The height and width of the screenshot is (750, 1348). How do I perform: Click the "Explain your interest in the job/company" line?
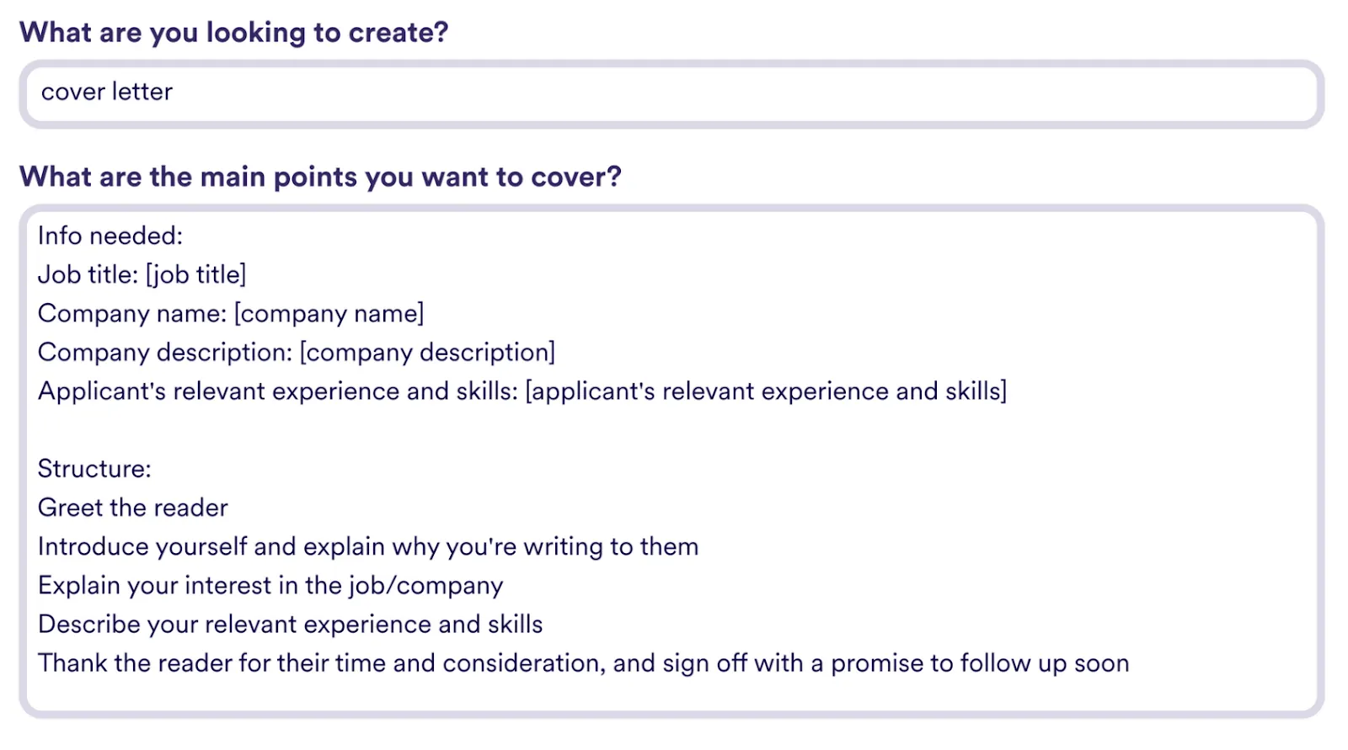[x=270, y=586]
